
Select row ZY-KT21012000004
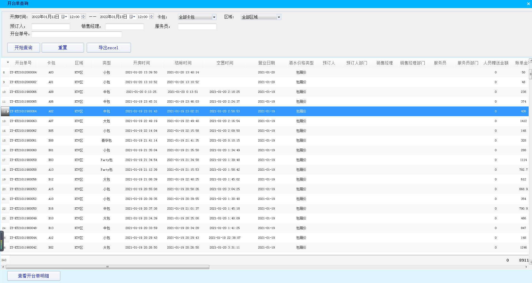265,72
